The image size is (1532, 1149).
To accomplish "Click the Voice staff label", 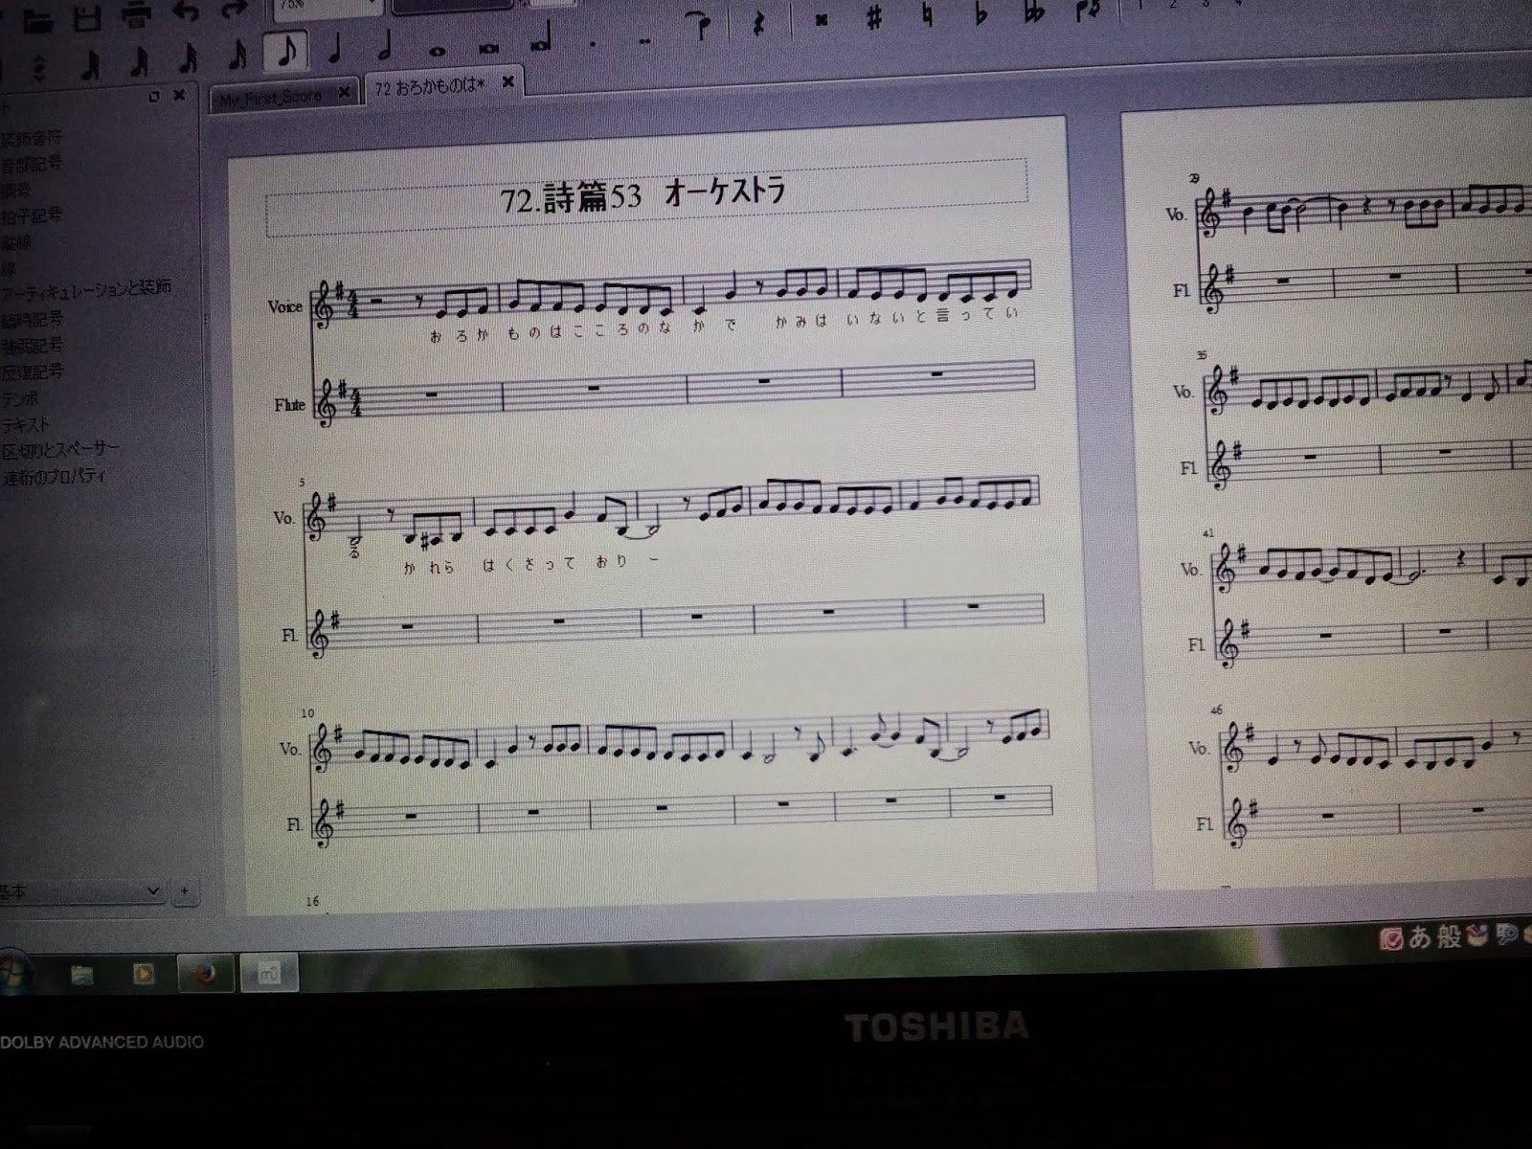I will click(284, 306).
